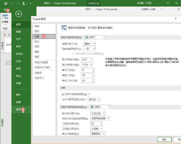Image resolution: width=181 pixels, height=144 pixels.
Task: Click the 每日工时 value field
Action: click(87, 70)
